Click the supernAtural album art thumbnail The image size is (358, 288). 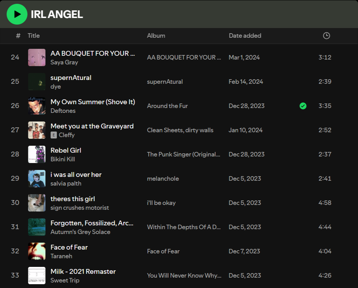[x=37, y=82]
